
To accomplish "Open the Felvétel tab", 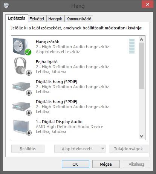I will pyautogui.click(x=37, y=19).
